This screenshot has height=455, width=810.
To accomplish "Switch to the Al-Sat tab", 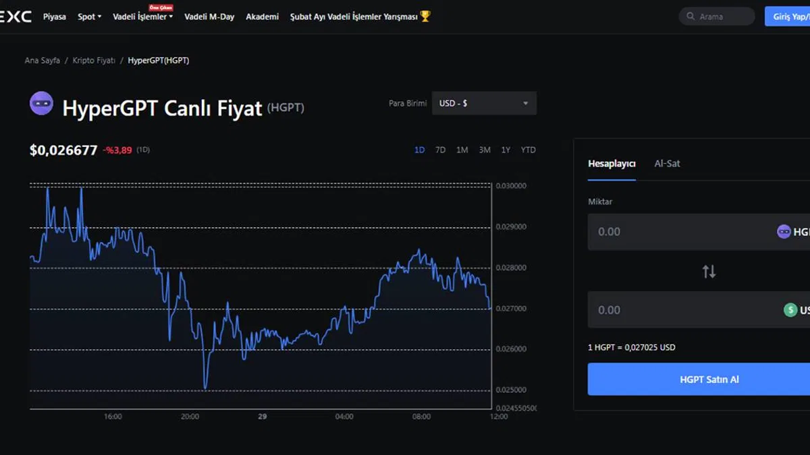I will coord(667,164).
